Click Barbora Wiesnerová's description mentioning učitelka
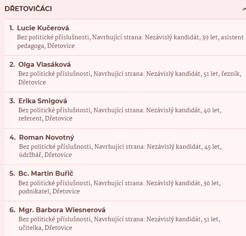The image size is (246, 236). click(x=119, y=223)
